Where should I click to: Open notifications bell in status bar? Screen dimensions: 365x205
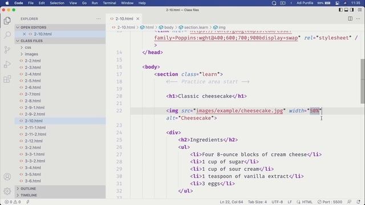(359, 202)
